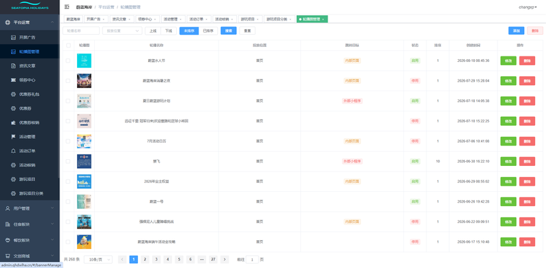Click the 重置 reset button

pos(247,31)
